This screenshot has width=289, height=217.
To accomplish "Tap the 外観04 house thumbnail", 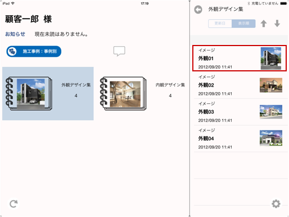I will [271, 138].
